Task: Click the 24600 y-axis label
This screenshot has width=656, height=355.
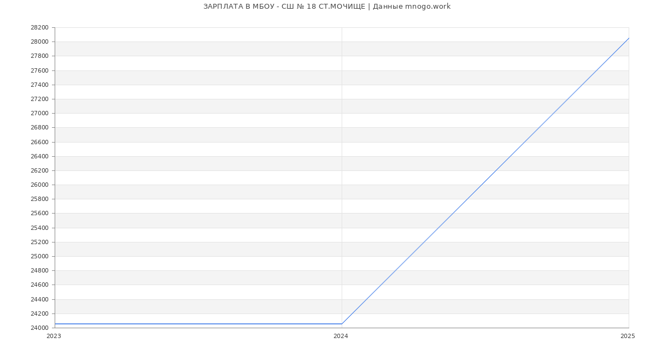Action: (x=39, y=285)
